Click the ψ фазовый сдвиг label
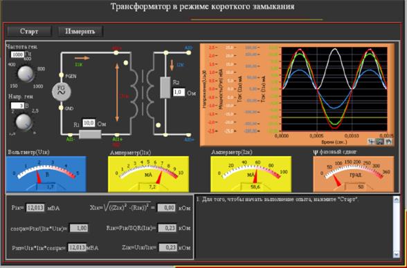The height and width of the screenshot is (268, 407). [x=335, y=152]
